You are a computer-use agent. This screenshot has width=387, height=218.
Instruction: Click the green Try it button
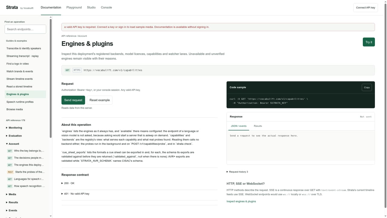coord(369,42)
